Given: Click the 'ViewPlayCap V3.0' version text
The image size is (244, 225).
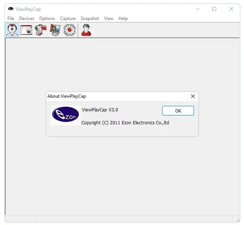Looking at the screenshot, I should (100, 110).
